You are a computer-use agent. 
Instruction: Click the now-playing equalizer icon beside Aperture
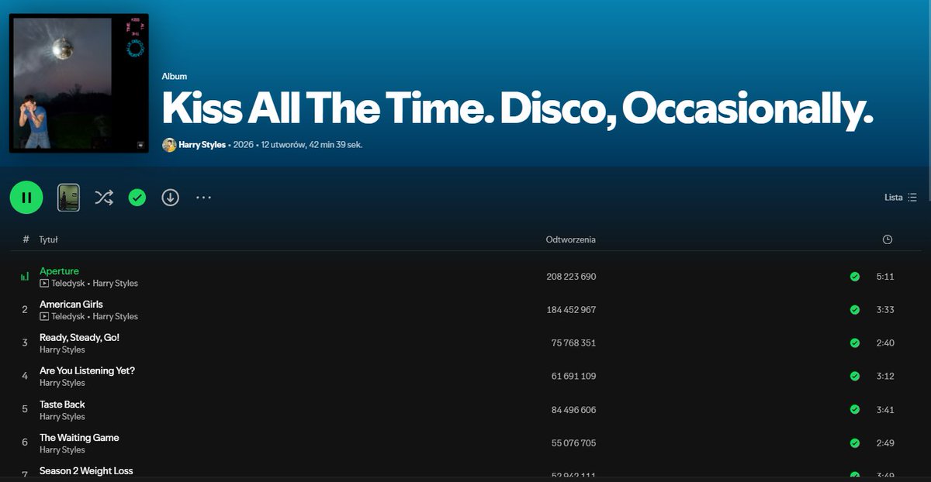coord(25,277)
